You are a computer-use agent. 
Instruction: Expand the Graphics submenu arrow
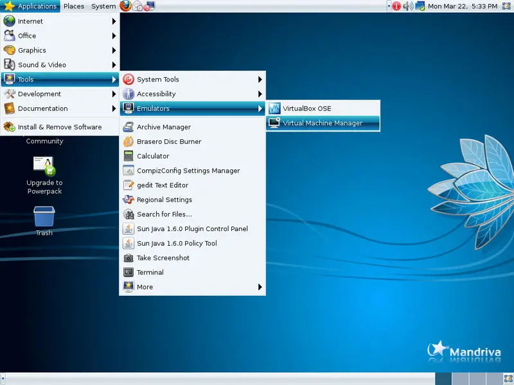click(x=114, y=50)
